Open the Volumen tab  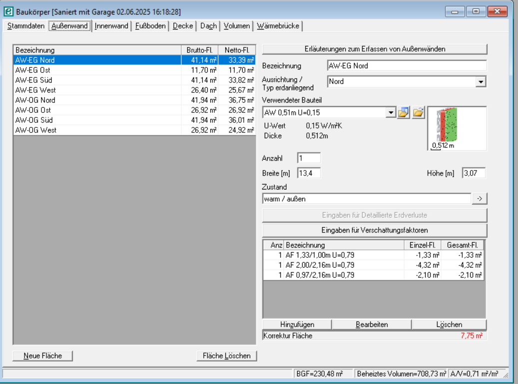236,25
